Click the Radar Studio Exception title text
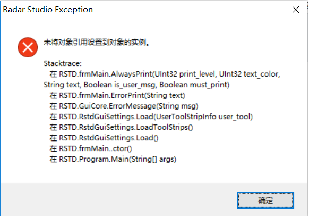Viewport: 309px width, 216px height. pyautogui.click(x=48, y=10)
